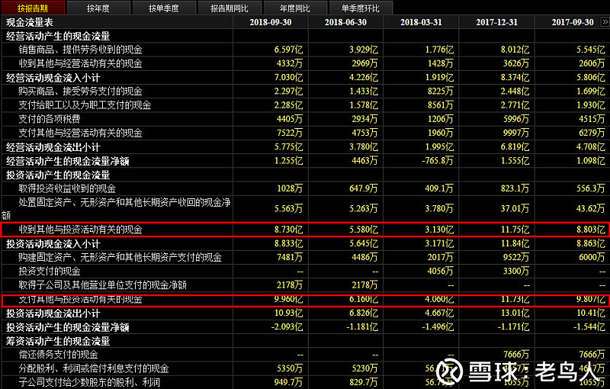The height and width of the screenshot is (389, 610).
Task: Click the value 5.545亿 for 2017-09-30
Action: coord(590,50)
